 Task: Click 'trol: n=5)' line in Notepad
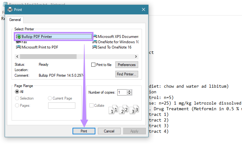pyautogui.click(x=161, y=98)
